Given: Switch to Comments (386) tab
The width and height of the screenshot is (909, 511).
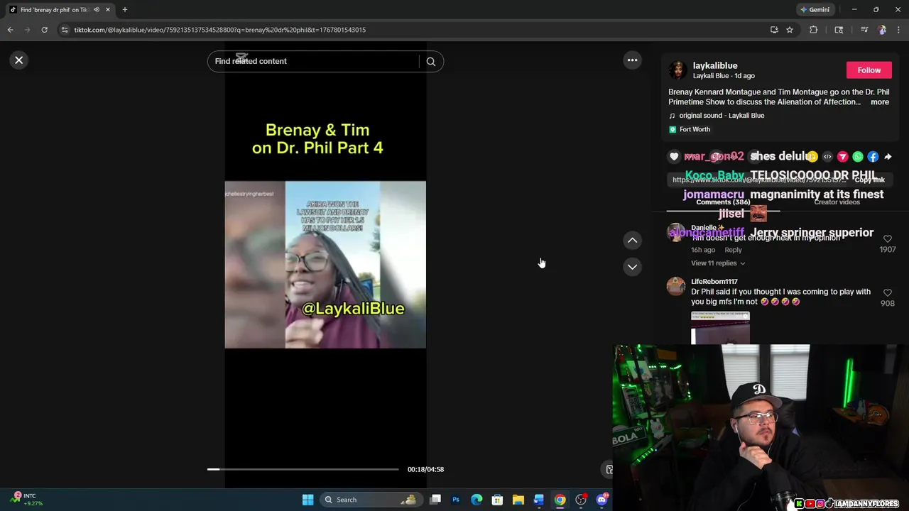Looking at the screenshot, I should [x=723, y=202].
